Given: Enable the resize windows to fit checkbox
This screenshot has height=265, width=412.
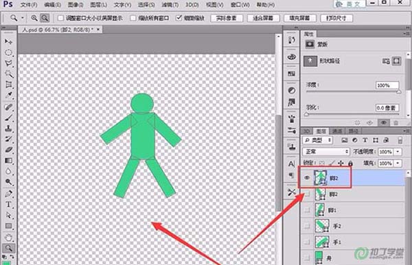Looking at the screenshot, I should pos(60,18).
